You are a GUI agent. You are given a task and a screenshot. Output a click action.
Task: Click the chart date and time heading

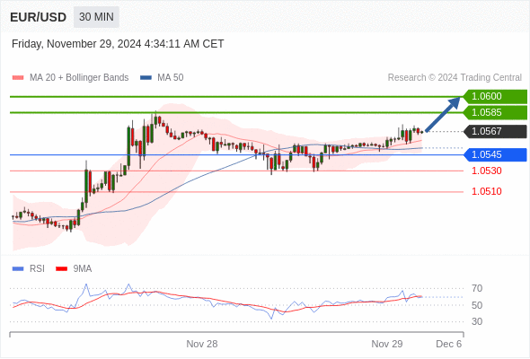click(x=118, y=44)
